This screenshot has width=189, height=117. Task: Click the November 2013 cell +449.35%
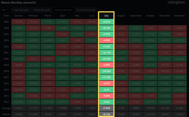click(x=165, y=102)
